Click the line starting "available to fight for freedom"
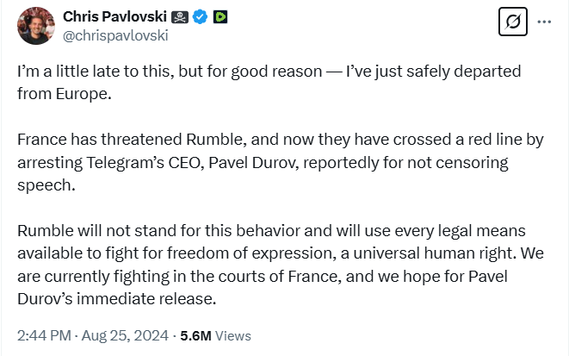The height and width of the screenshot is (356, 569). 277,253
